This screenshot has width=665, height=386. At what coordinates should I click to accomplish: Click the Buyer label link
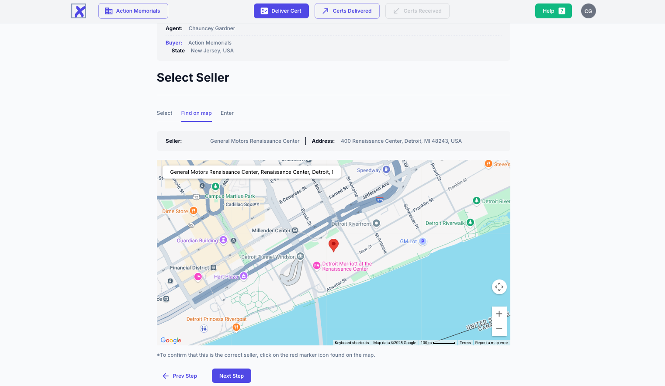point(174,43)
